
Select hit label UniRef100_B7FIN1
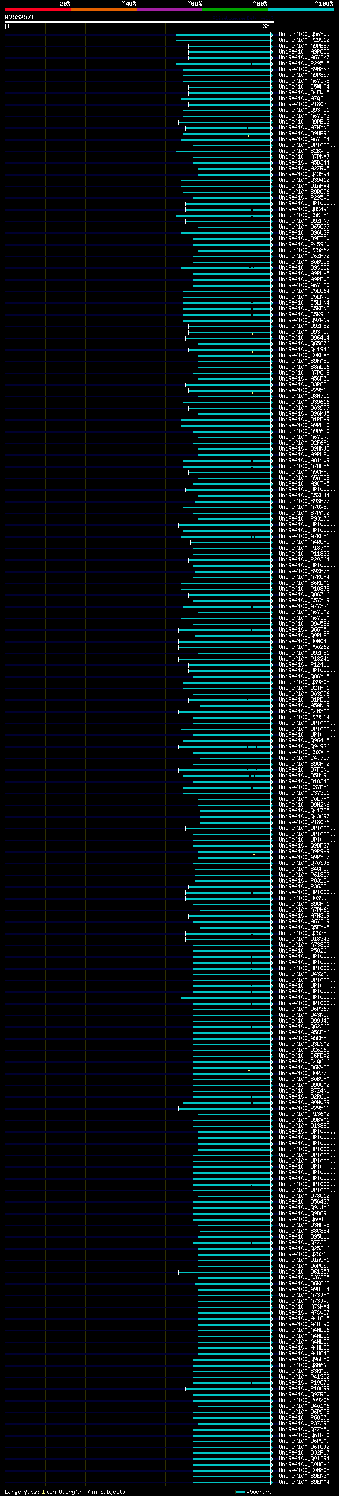coord(304,769)
